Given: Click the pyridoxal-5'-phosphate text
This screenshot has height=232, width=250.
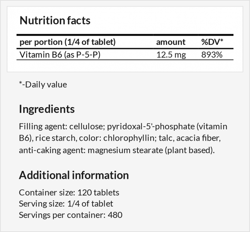Looking at the screenshot, I should tap(151, 126).
